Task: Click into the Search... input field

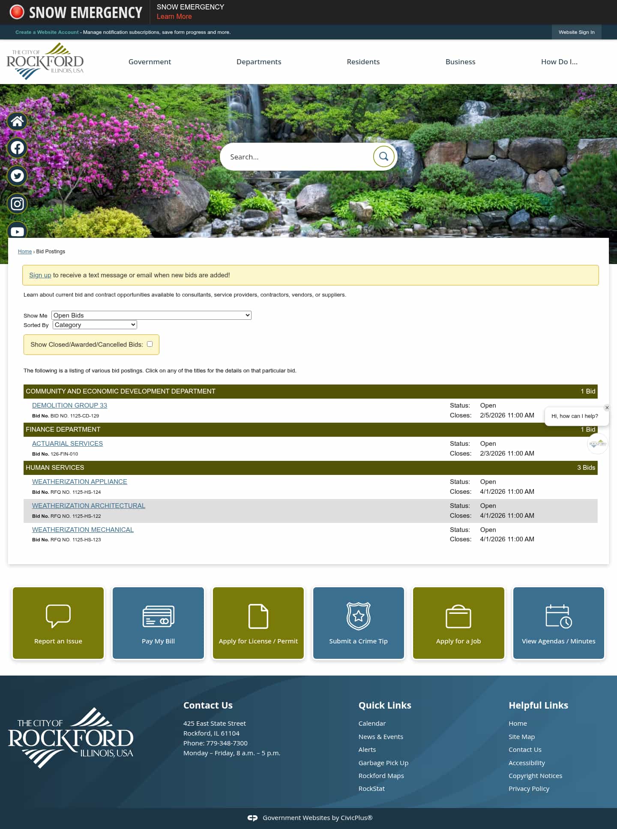Action: click(x=298, y=157)
